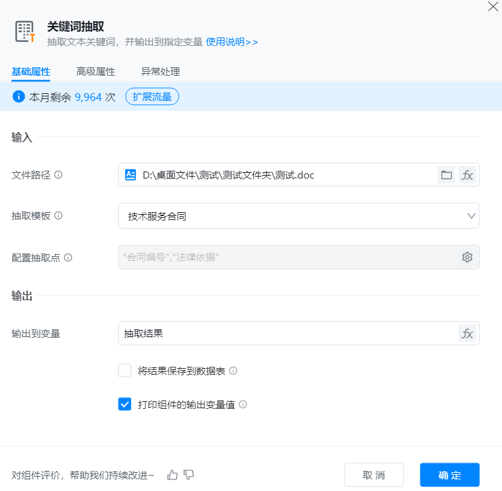Screen dimensions: 502x491
Task: Uncheck 打印组件的输出变量值 checkbox
Action: pos(125,405)
